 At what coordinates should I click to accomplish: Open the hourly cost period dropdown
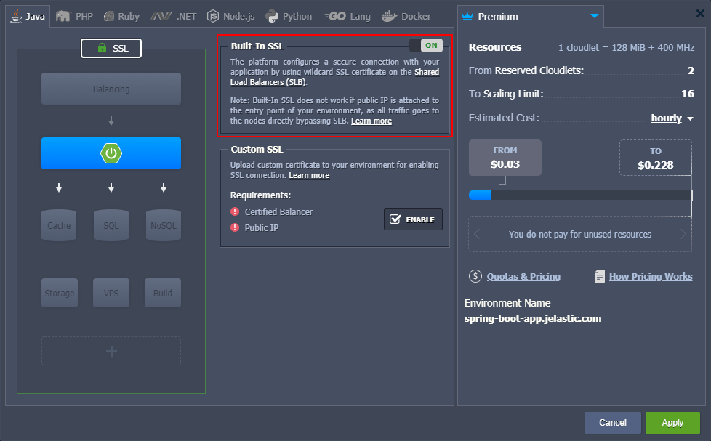(672, 118)
